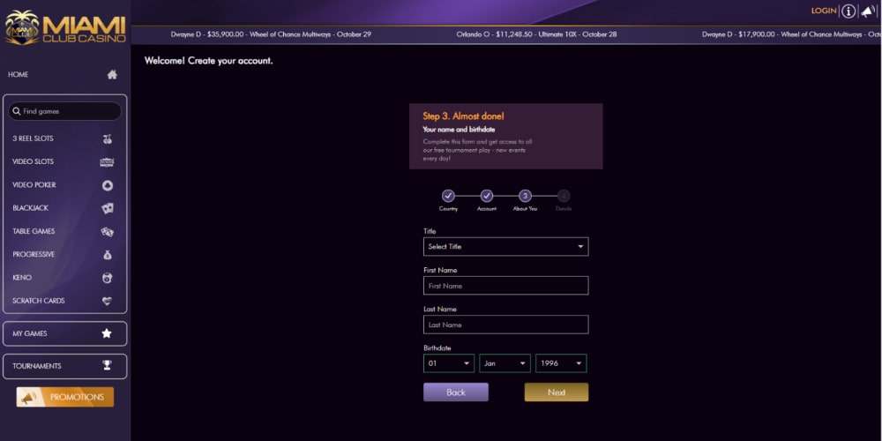Click the slot machine icon beside Video Slots
The width and height of the screenshot is (882, 441).
point(107,162)
